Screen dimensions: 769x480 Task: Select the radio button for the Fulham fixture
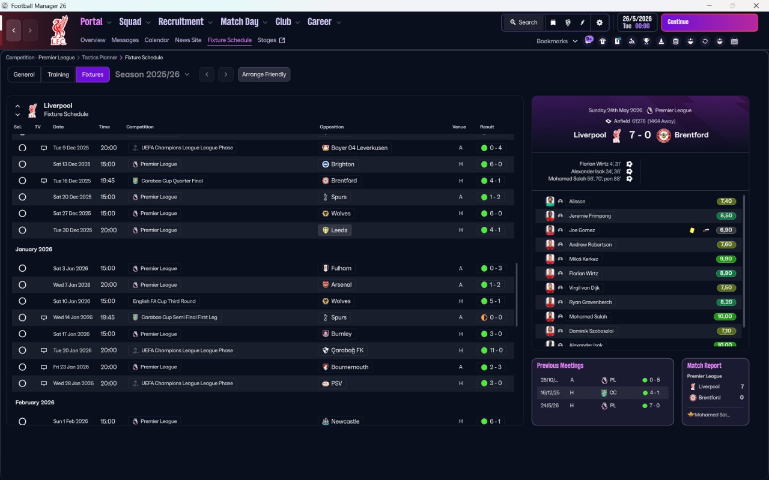[22, 268]
